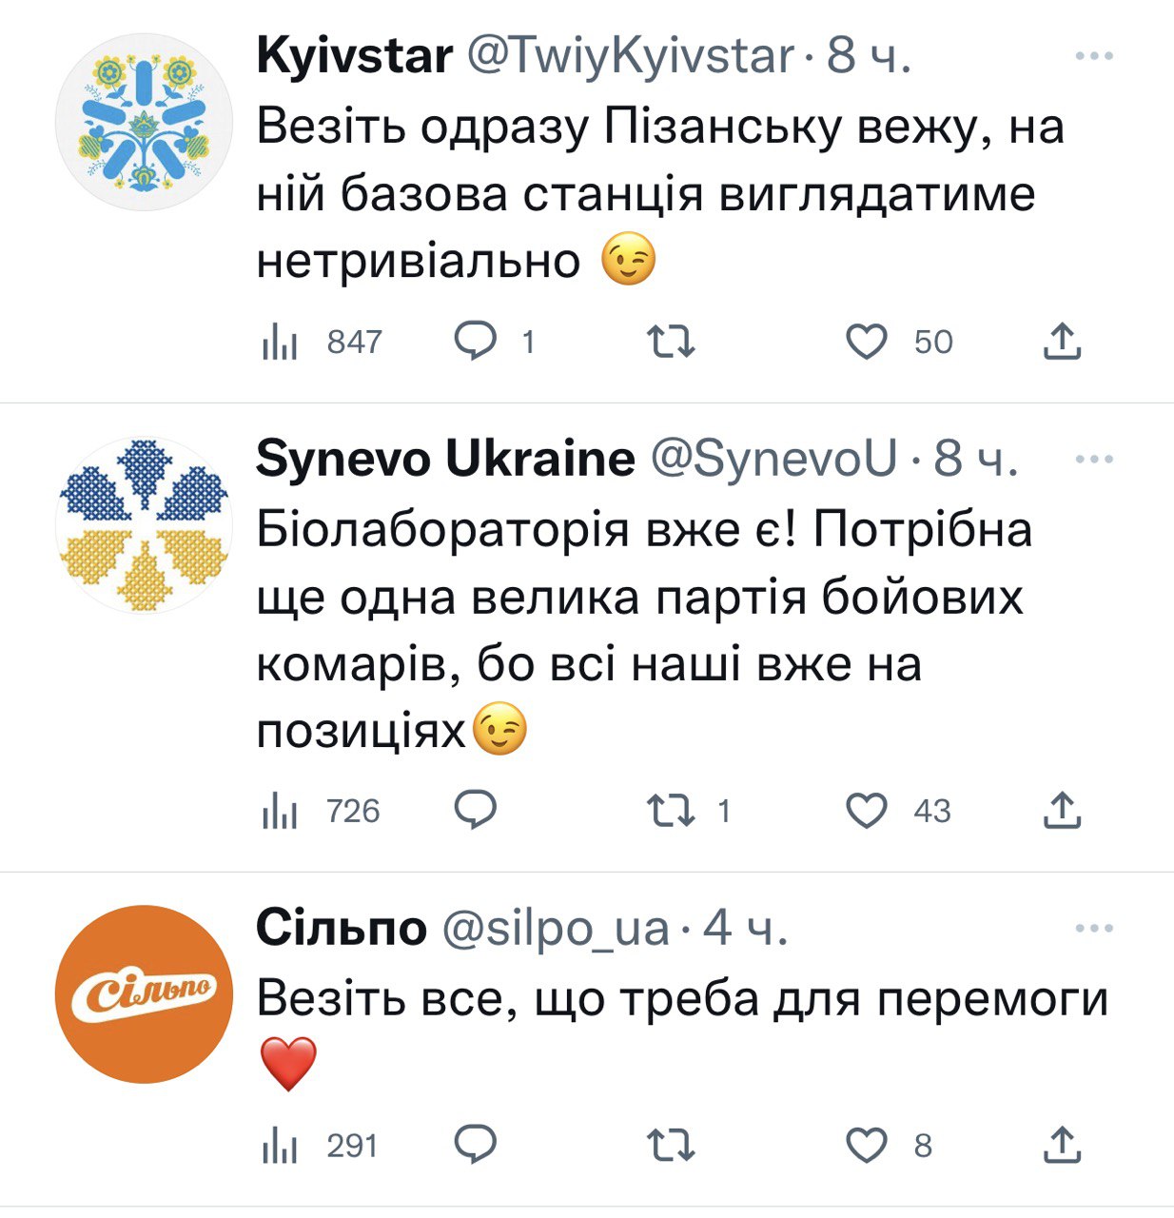Reply to the Сільпо tweet
This screenshot has width=1174, height=1218.
(x=476, y=1145)
